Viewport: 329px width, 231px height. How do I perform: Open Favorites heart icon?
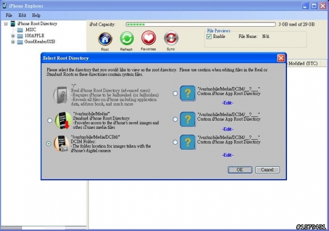point(149,38)
